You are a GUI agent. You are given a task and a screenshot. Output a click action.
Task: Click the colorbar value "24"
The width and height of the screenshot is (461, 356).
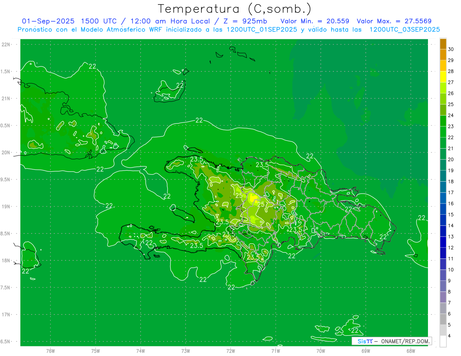click(x=451, y=115)
